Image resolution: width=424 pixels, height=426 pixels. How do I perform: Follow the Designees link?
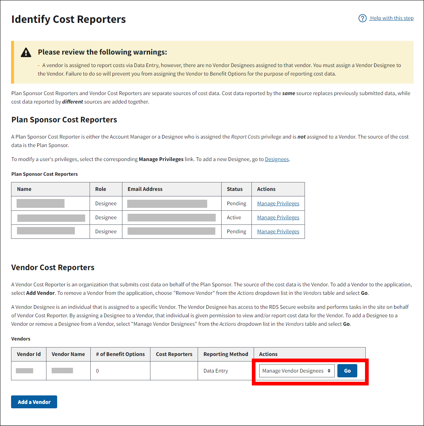point(277,159)
